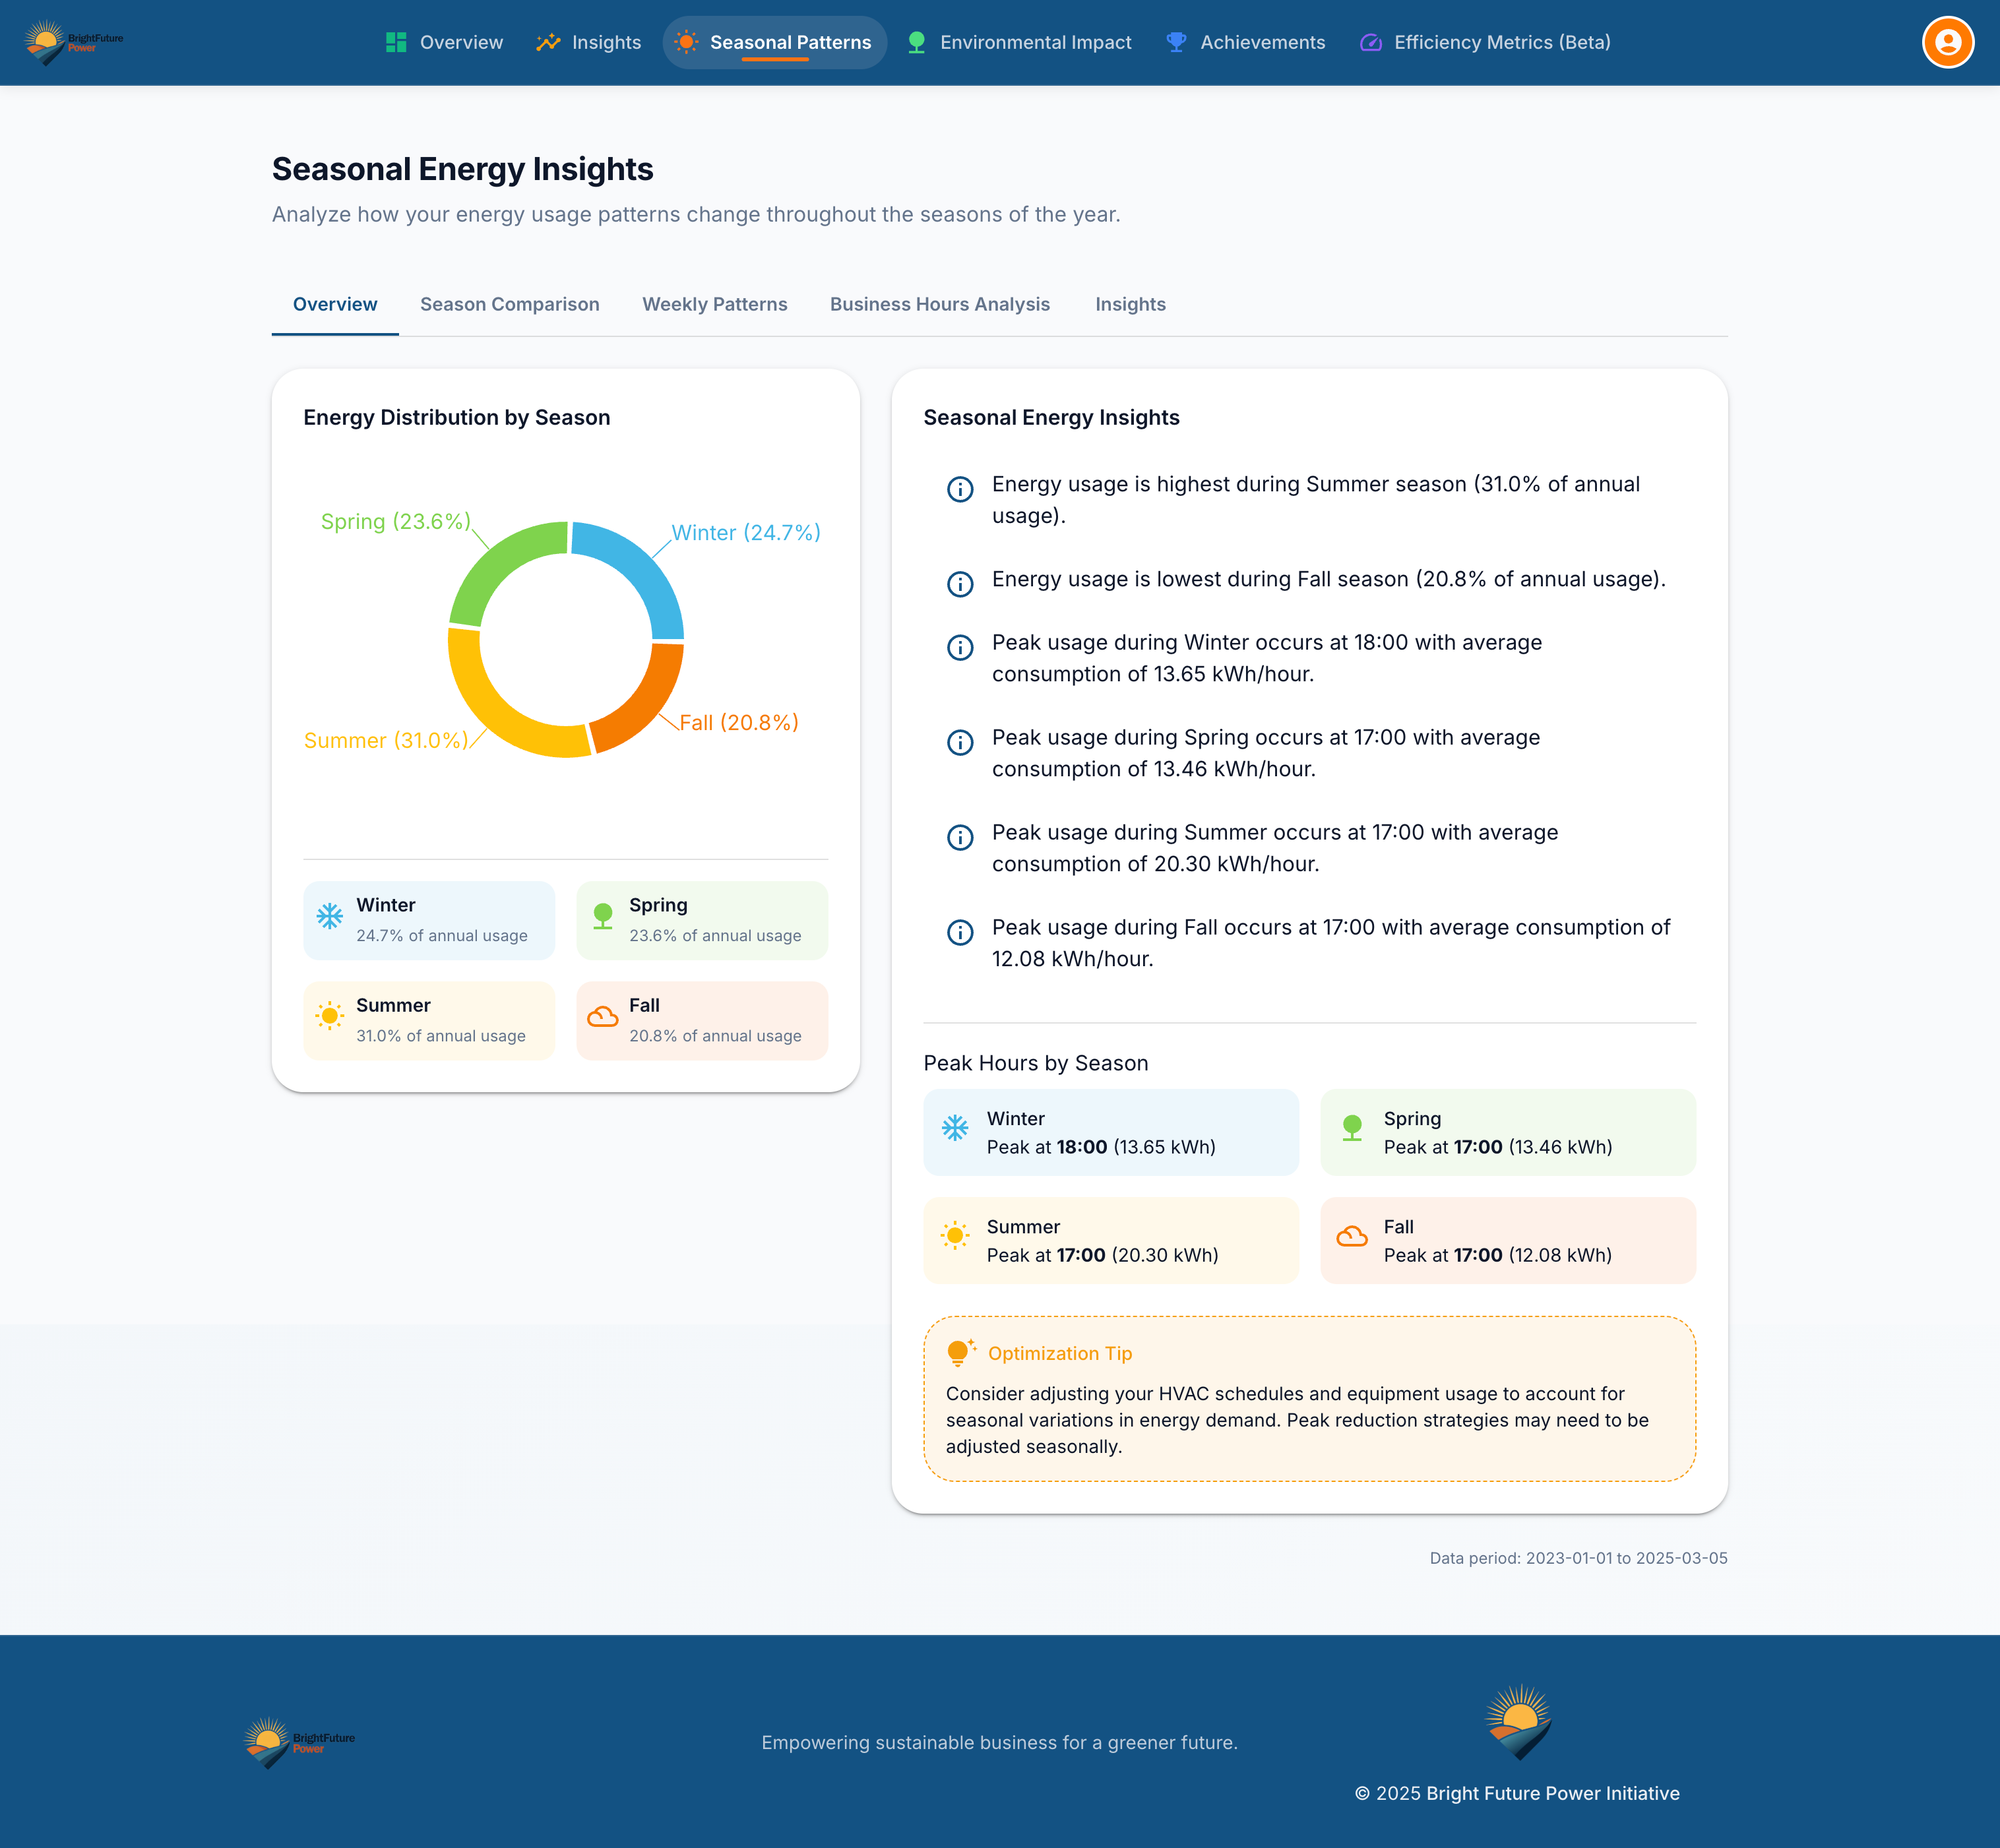Click the Summer 31.0% annual usage card
The width and height of the screenshot is (2000, 1848).
tap(429, 1020)
